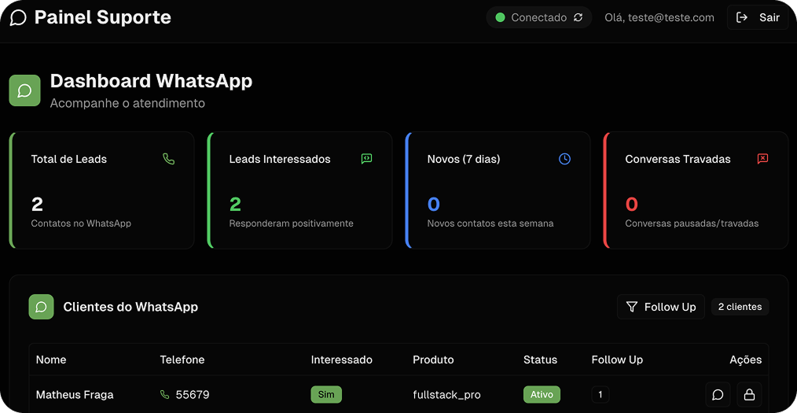Screen dimensions: 797x413
Task: Click the phone icon on Total de Leads card
Action: coord(169,159)
